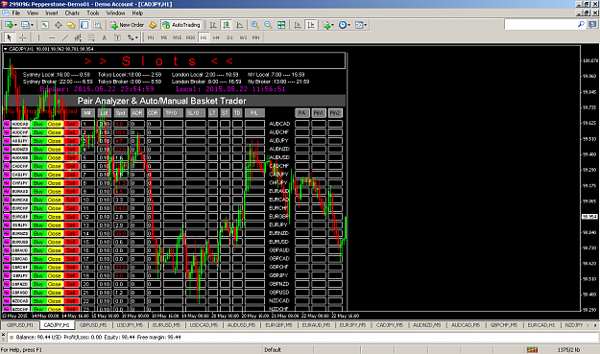This screenshot has height=354, width=600.
Task: Open the Strategy Tester magnifier icon
Action: pos(98,25)
